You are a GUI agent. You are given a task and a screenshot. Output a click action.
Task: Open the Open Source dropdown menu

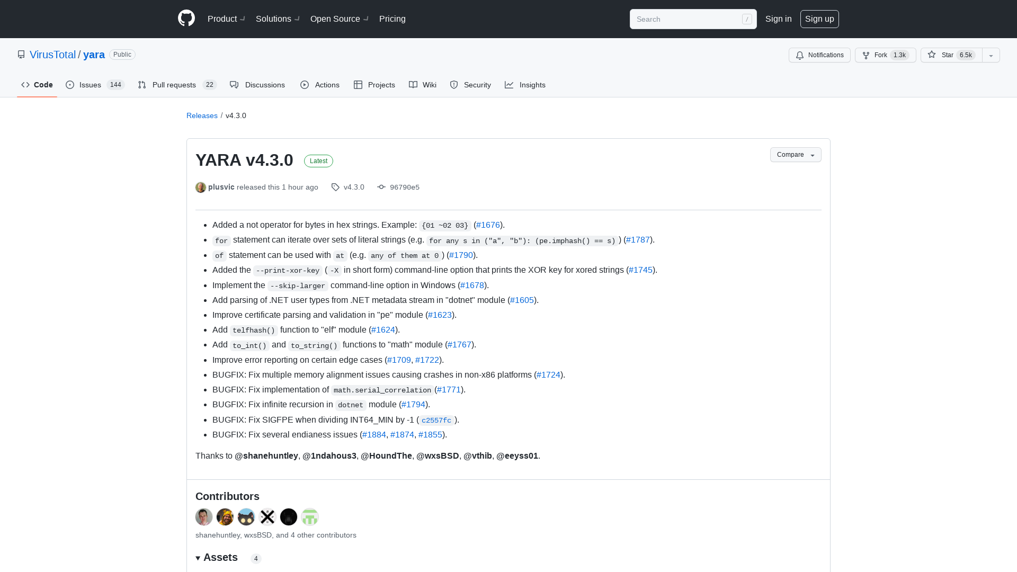point(340,19)
